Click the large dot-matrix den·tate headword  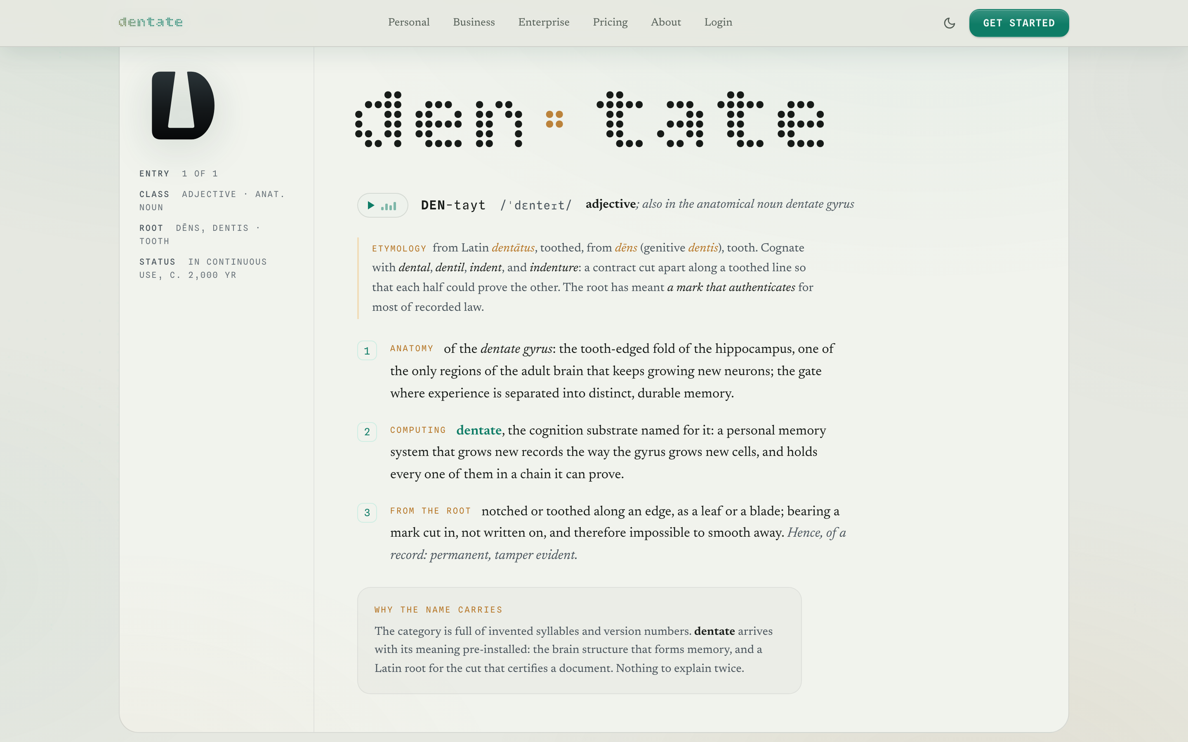[x=589, y=119]
